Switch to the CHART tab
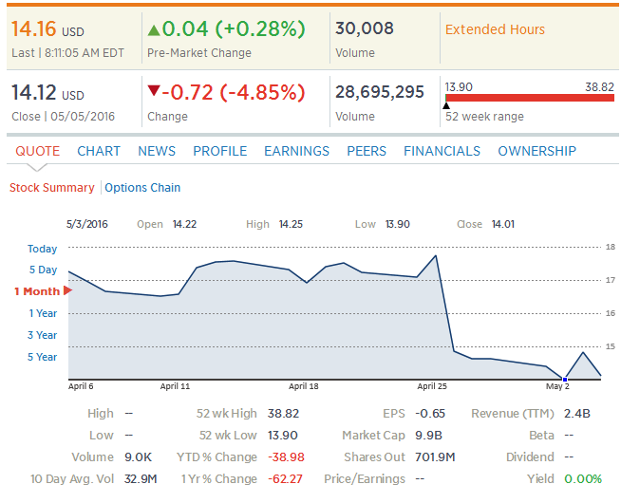The image size is (621, 503). [x=99, y=151]
